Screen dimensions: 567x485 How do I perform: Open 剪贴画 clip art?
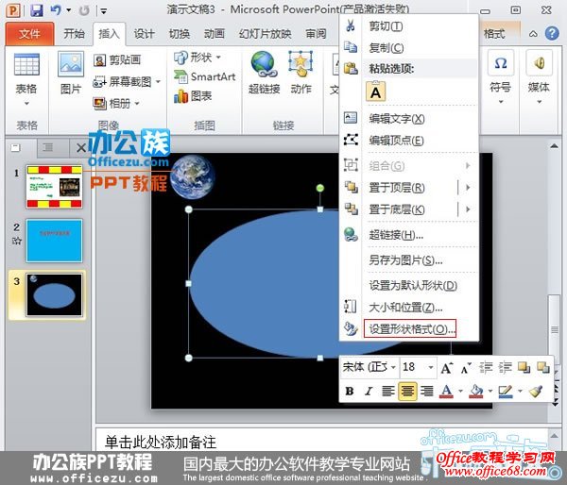pos(116,60)
